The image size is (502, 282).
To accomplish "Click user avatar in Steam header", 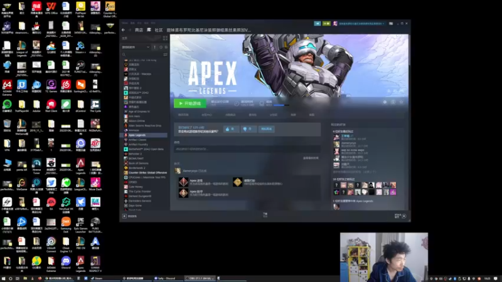I will [x=335, y=23].
